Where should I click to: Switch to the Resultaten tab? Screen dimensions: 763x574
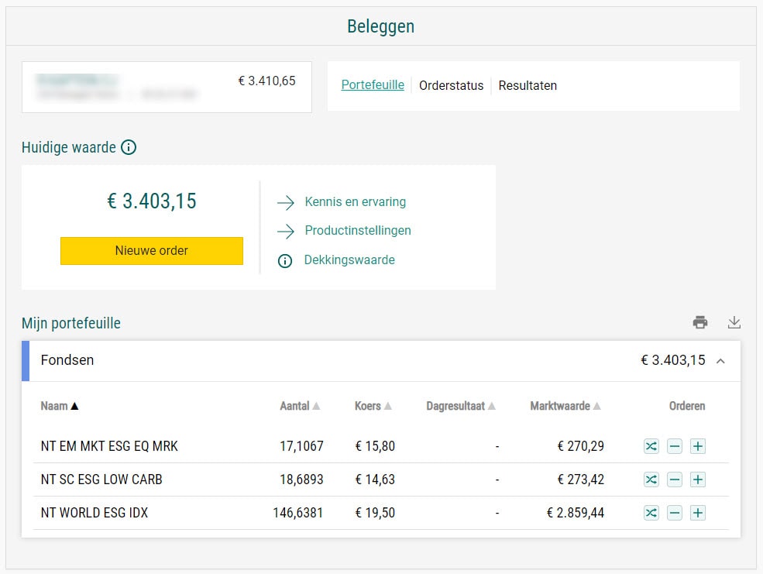(528, 86)
